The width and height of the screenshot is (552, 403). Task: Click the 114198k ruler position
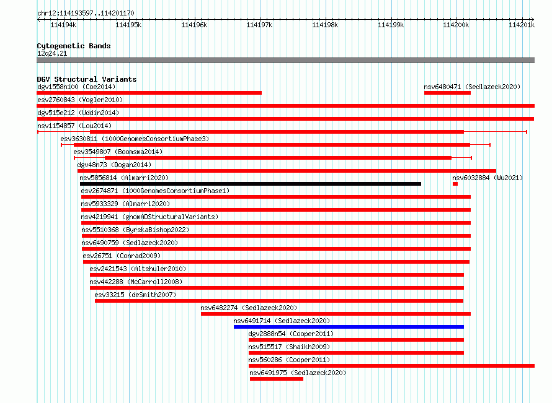coord(325,25)
